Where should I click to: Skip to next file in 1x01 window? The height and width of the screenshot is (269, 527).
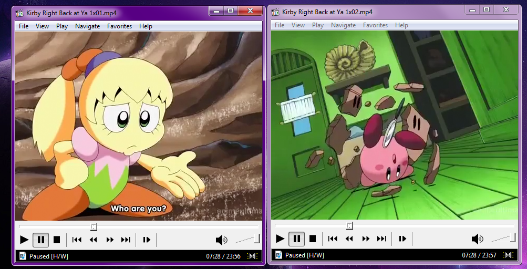point(126,240)
